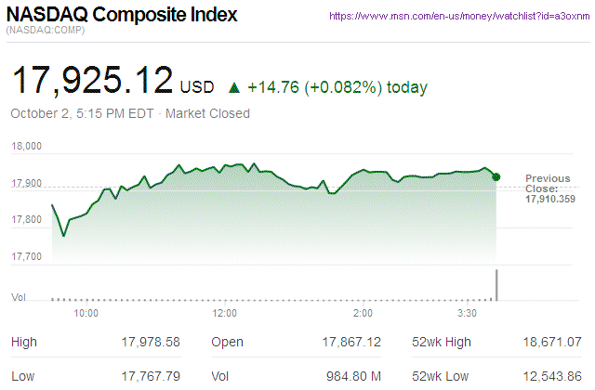Click the green up-arrow change indicator
595x390 pixels.
[233, 88]
